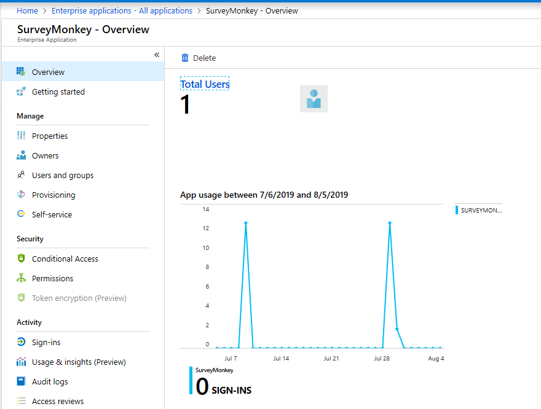This screenshot has width=541, height=409.
Task: Click the SurveyMonkey - Overview breadcrumb text
Action: pos(252,10)
